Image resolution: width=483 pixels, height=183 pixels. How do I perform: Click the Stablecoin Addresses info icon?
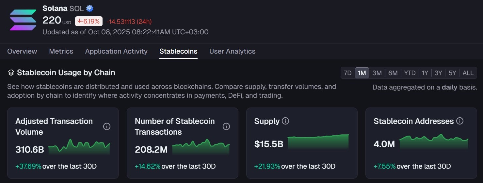(460, 121)
